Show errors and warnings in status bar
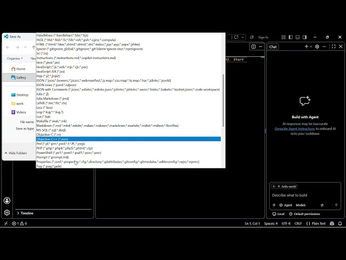This screenshot has height=260, width=346. tap(19, 223)
